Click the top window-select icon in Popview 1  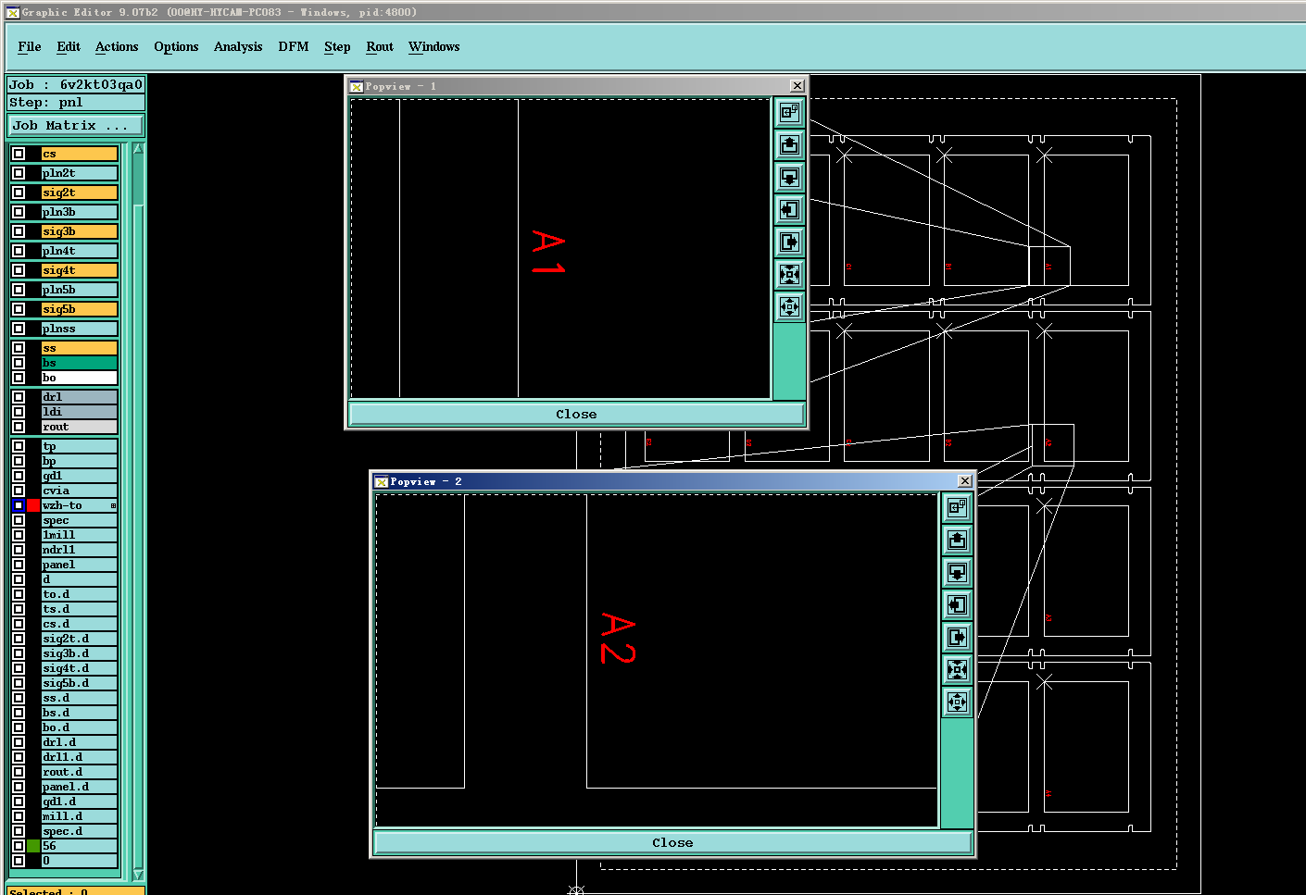click(x=789, y=112)
